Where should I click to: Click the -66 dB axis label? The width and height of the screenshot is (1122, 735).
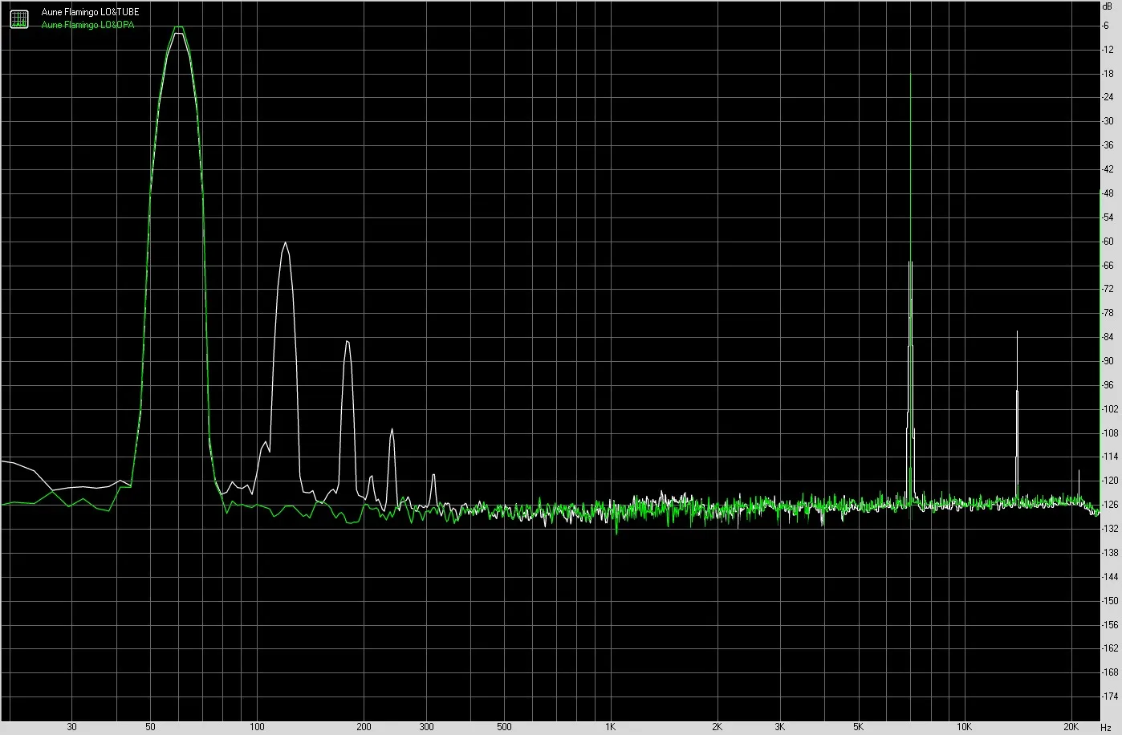click(x=1108, y=266)
